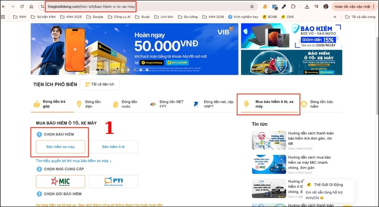Select the 'Đóng tiền điện' tab

[90, 104]
